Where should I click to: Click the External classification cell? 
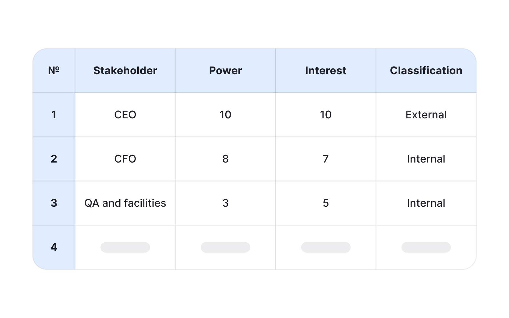point(426,115)
